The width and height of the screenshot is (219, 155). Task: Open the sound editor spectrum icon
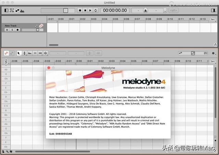pyautogui.click(x=22, y=11)
